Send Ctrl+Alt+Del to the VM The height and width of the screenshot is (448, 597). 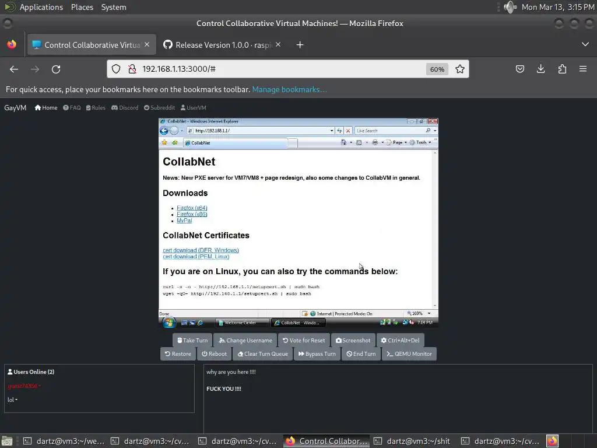400,340
